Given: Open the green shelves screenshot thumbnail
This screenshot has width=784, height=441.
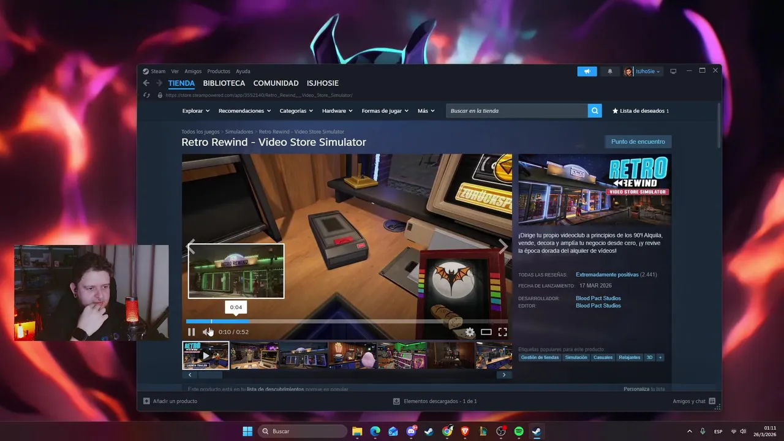Looking at the screenshot, I should click(x=401, y=355).
